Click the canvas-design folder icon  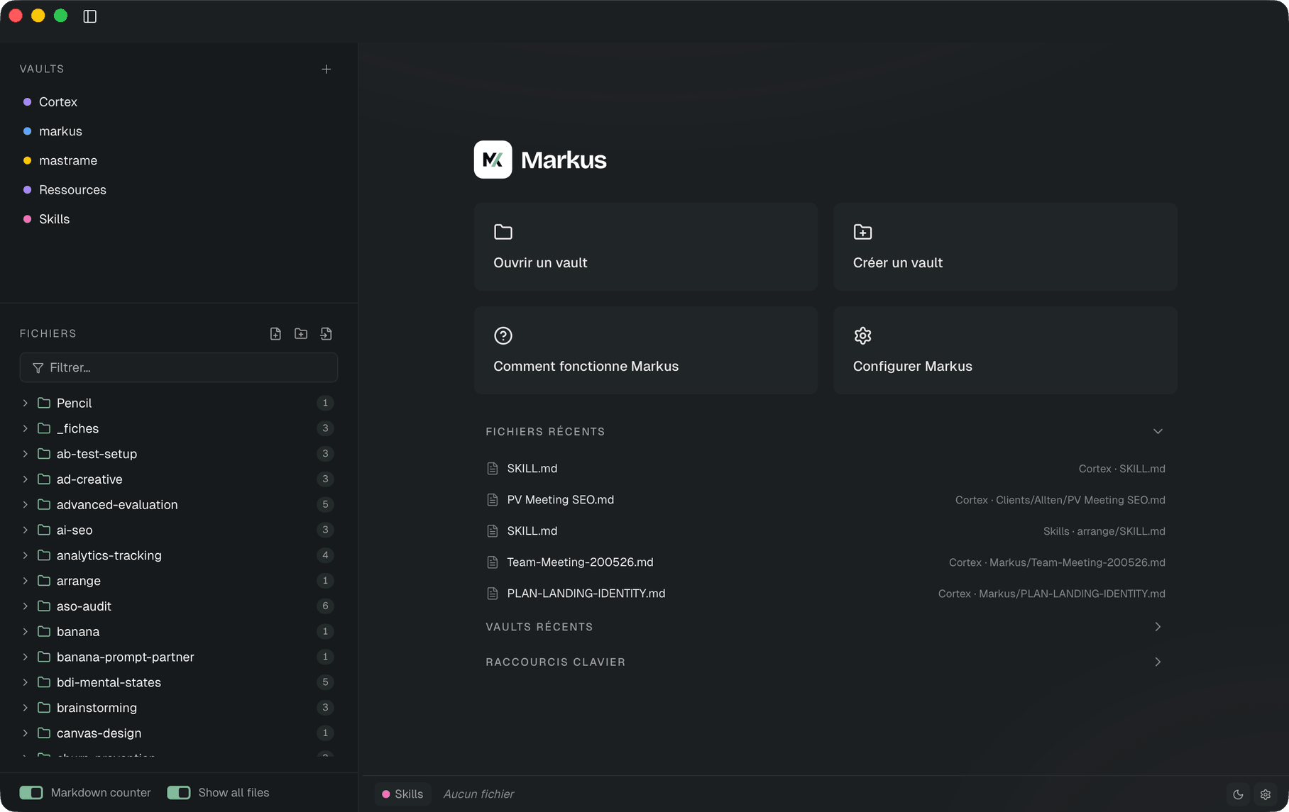click(x=43, y=733)
